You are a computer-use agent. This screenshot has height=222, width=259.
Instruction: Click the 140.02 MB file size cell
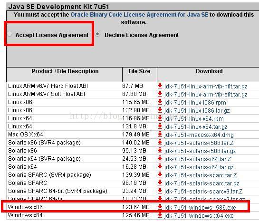[136, 143]
